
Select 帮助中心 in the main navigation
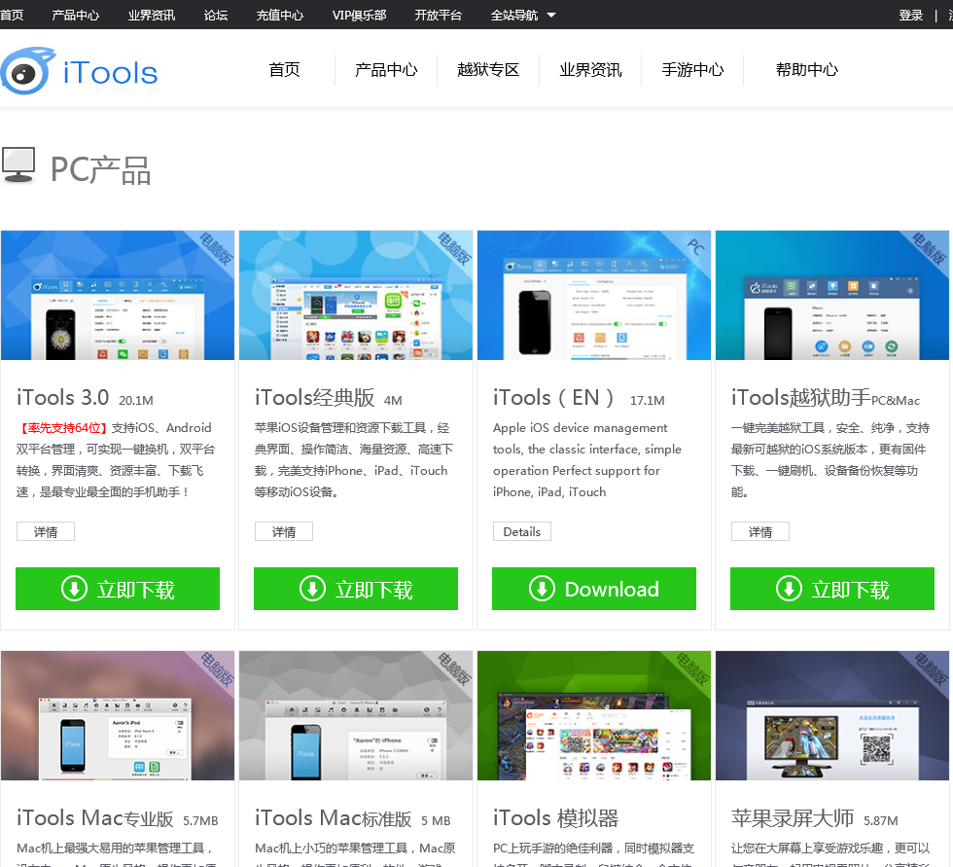(x=806, y=70)
